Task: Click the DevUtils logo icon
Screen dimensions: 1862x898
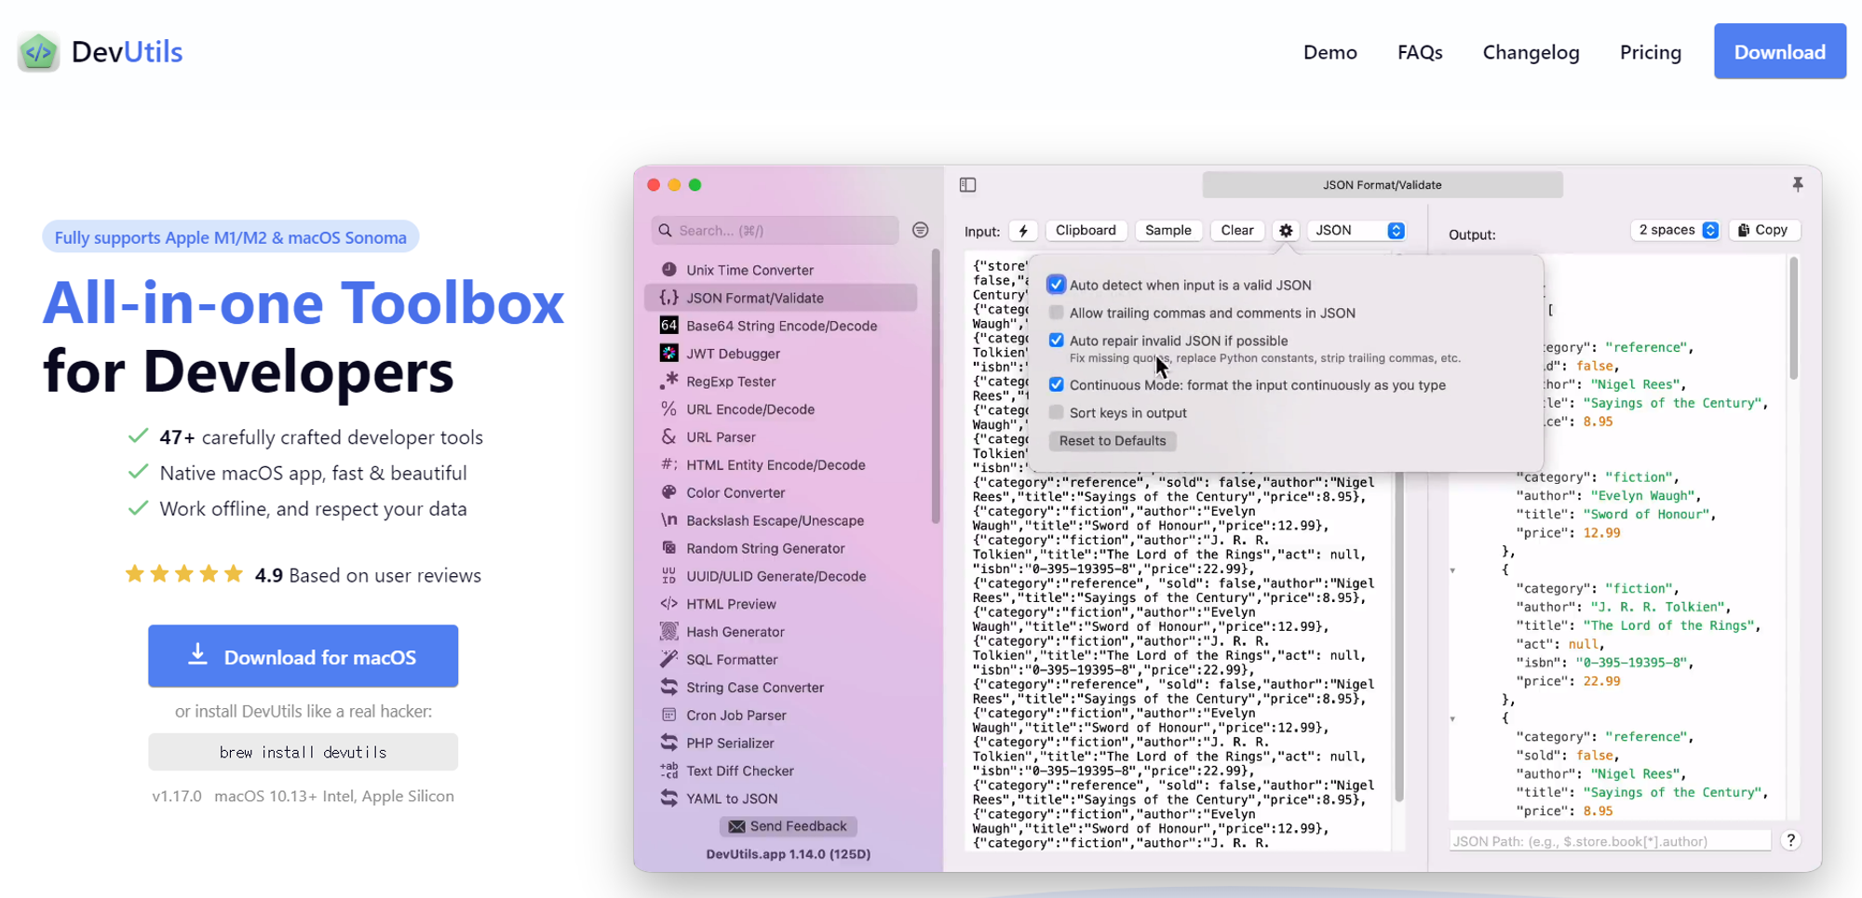Action: point(38,52)
